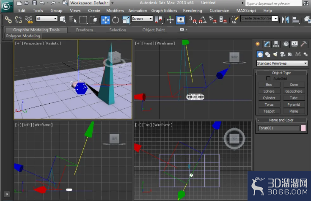Viewport: 311px width, 201px height.
Task: Click the Teapot primitive button
Action: coord(269,111)
